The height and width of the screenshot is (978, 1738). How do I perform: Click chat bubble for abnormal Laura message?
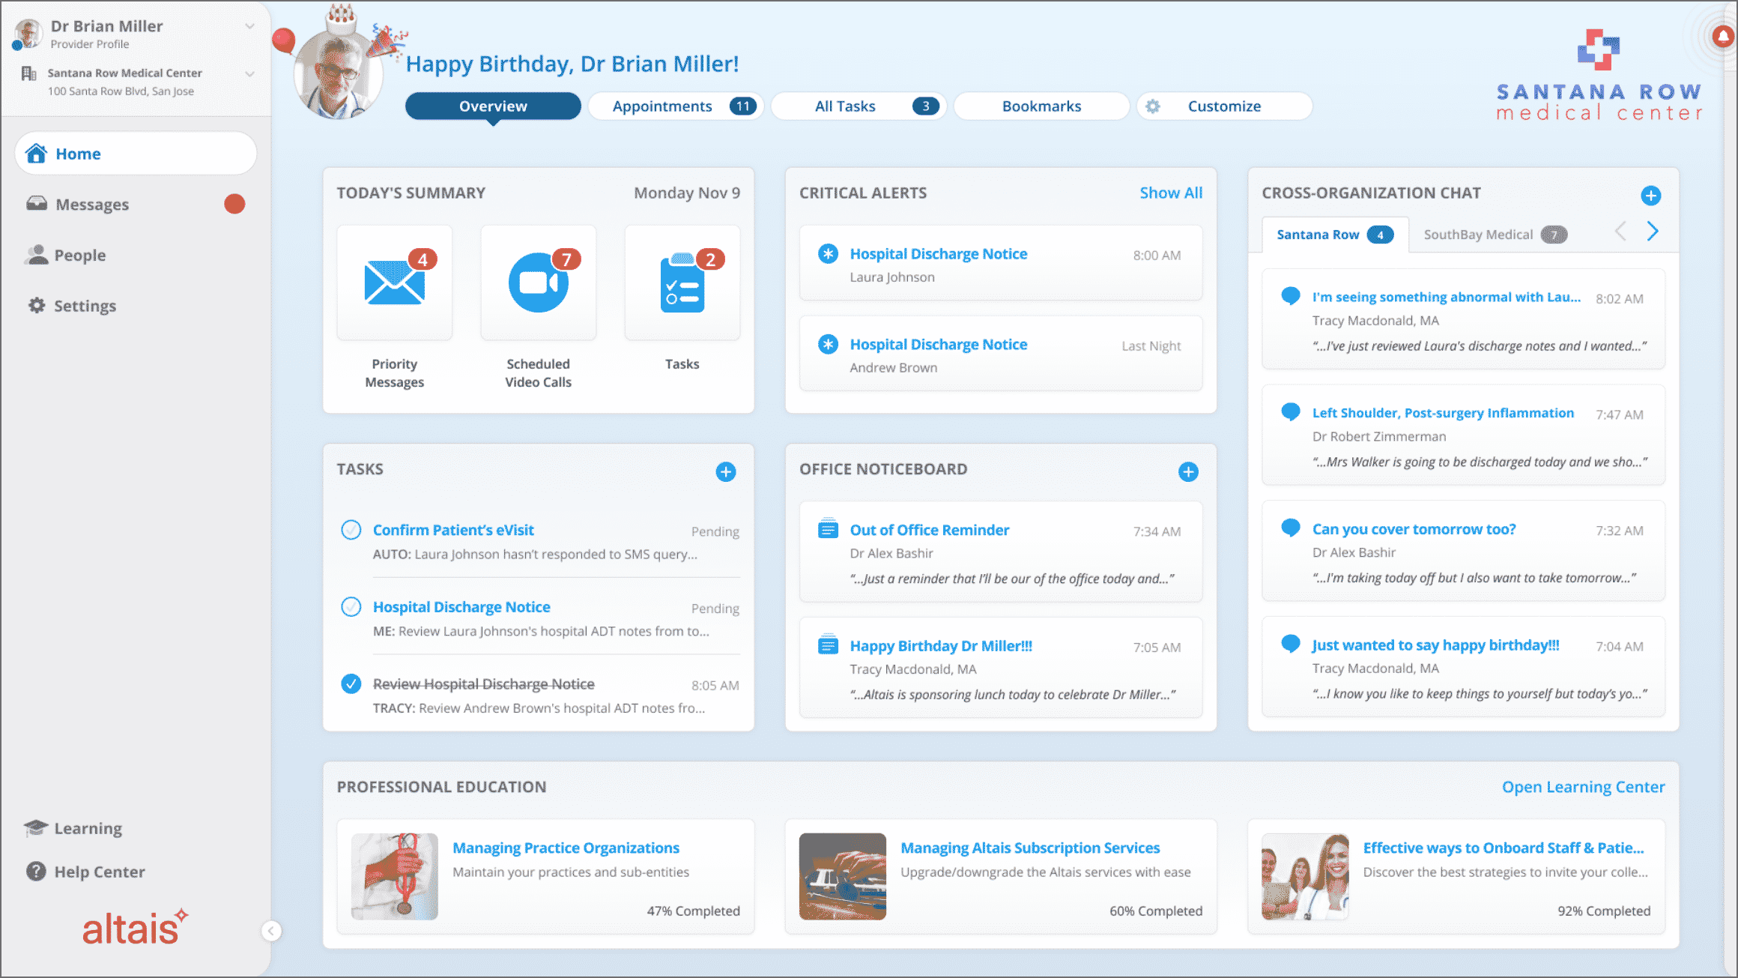[1291, 296]
